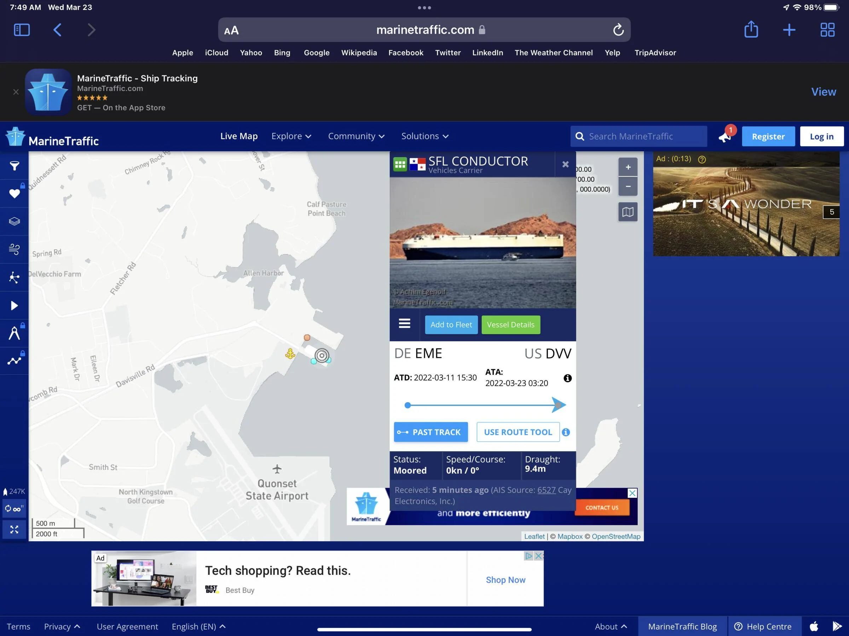
Task: Show the vessel's Past Track
Action: (431, 432)
